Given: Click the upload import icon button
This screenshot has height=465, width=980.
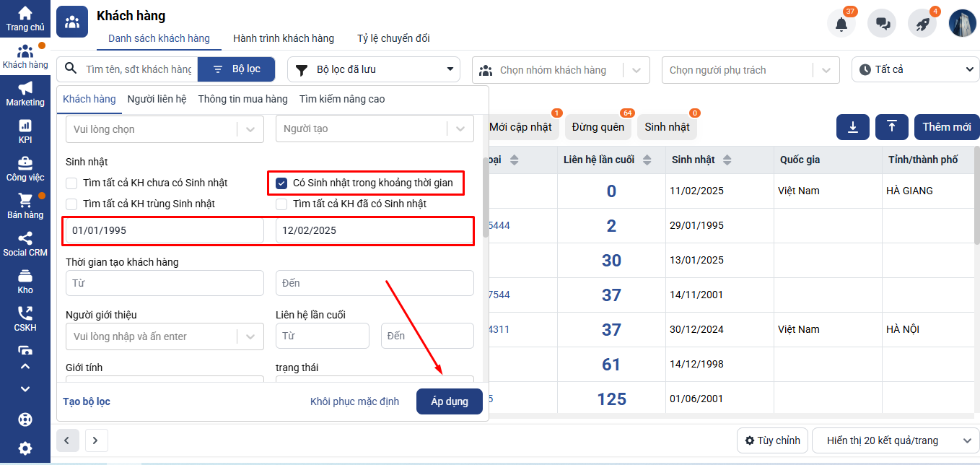Looking at the screenshot, I should pos(892,127).
